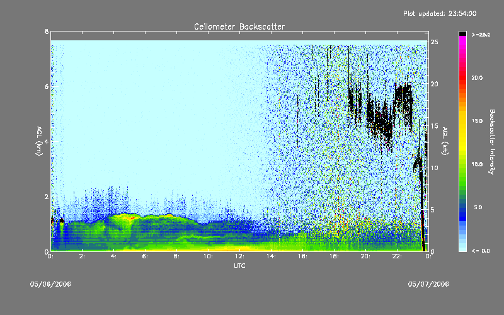Select the "14:" hour tick on UTC axis
The image size is (504, 315).
[x=271, y=256]
